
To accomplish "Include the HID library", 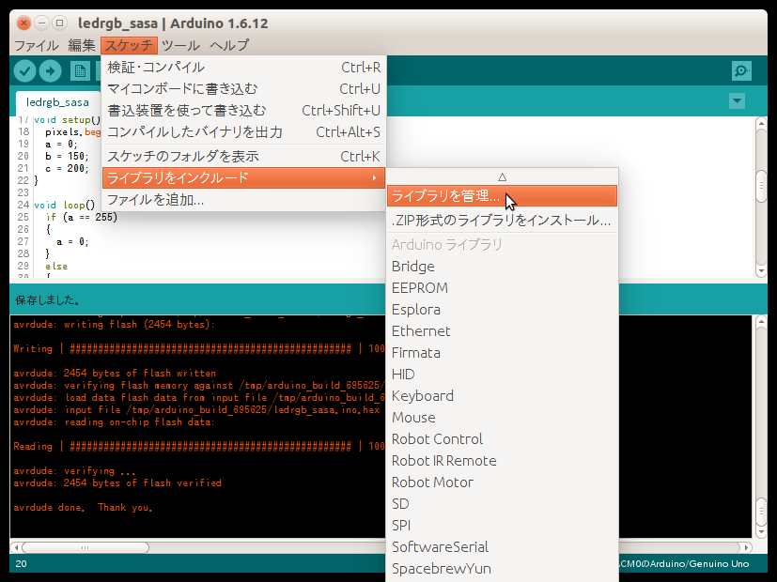I will point(502,375).
